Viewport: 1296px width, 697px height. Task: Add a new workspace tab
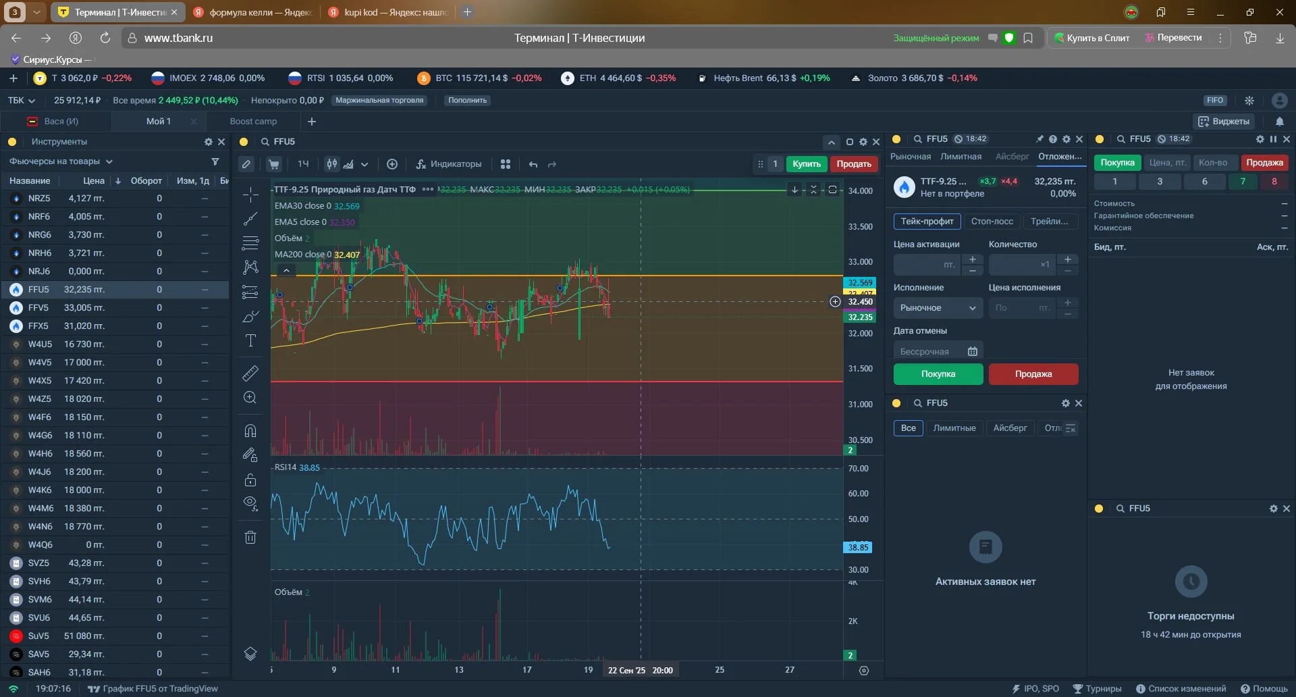tap(312, 122)
